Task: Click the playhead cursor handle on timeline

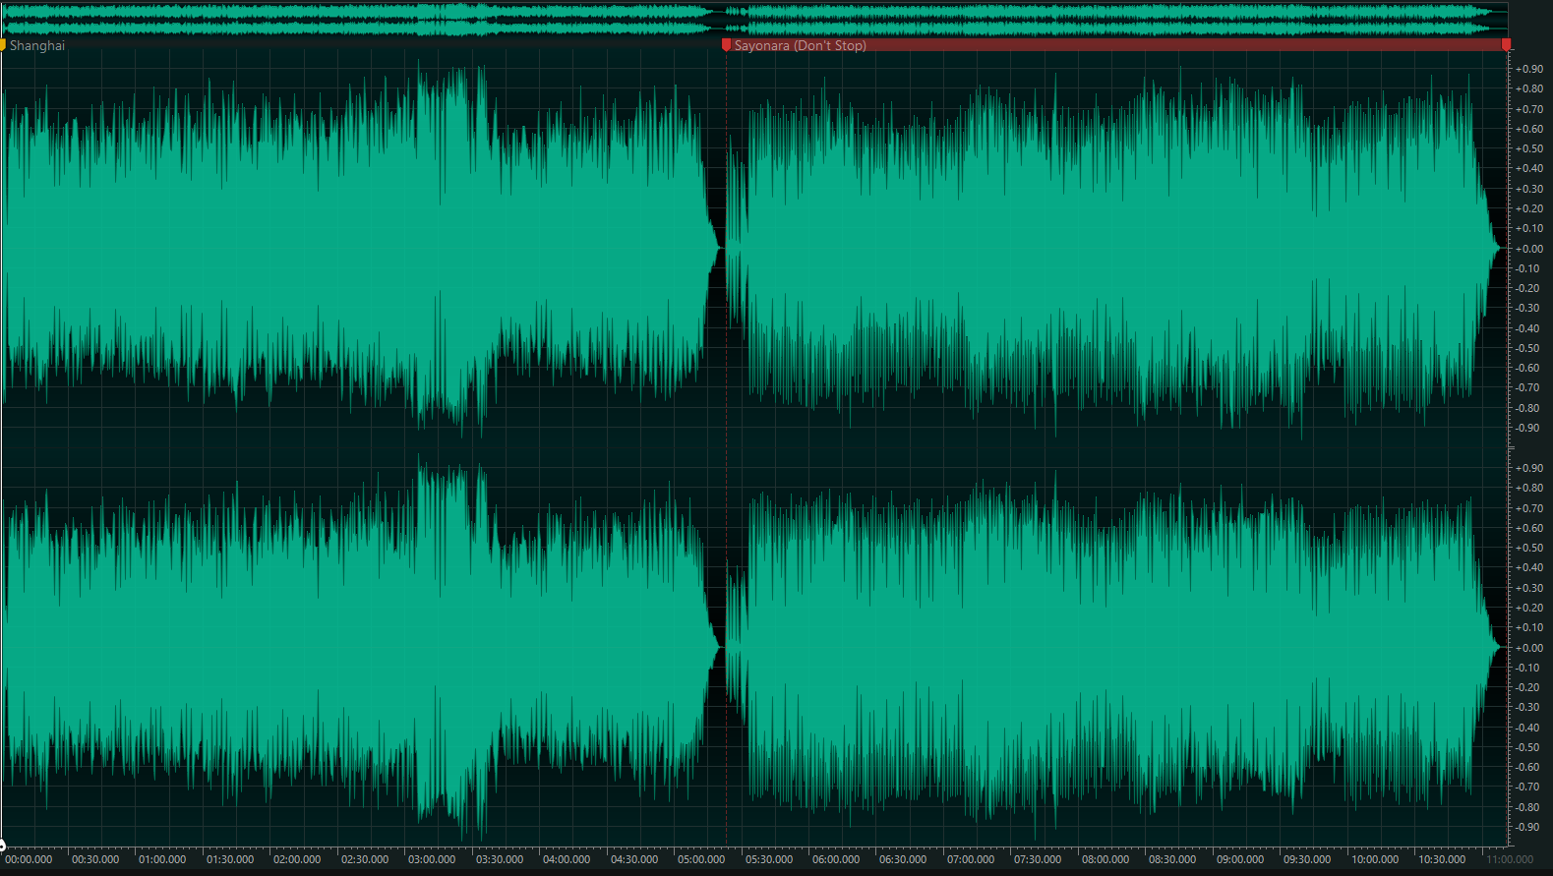Action: point(2,845)
